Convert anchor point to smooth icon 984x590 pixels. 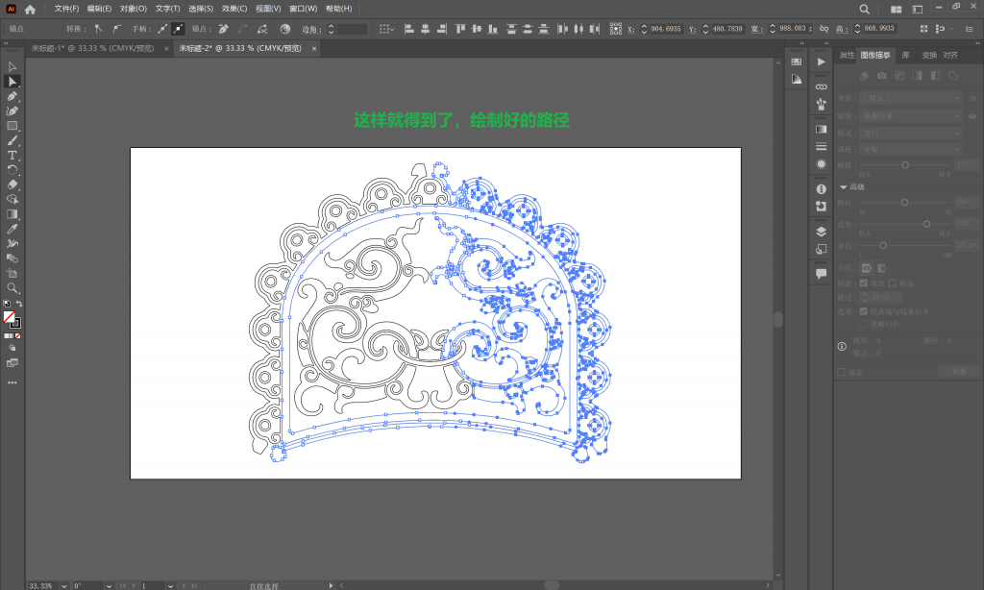click(x=116, y=29)
